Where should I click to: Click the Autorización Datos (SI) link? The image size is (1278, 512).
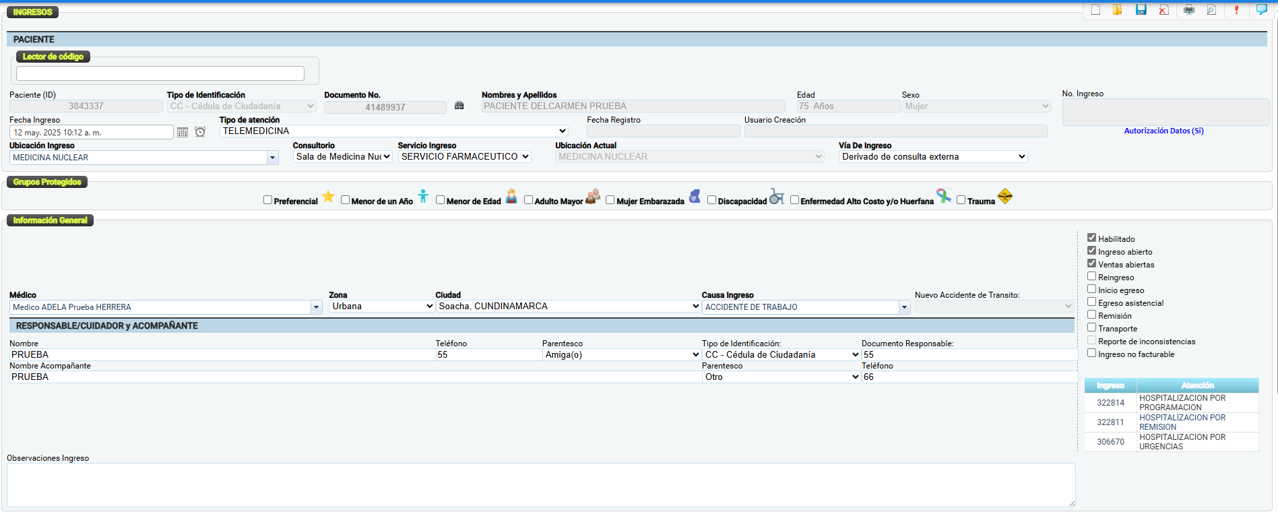(x=1163, y=131)
